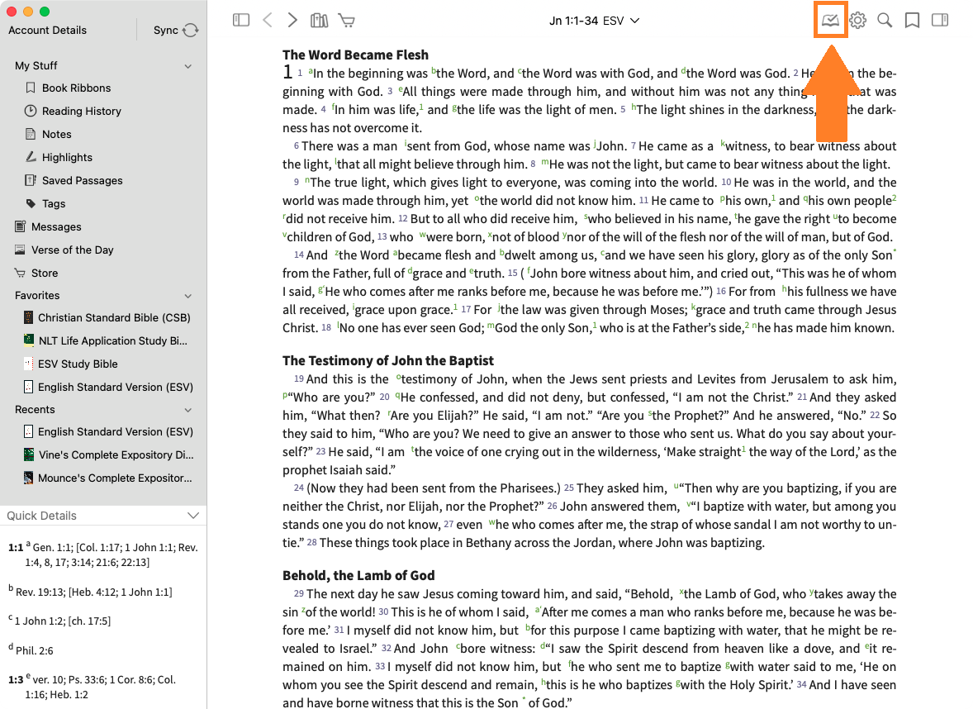Image resolution: width=973 pixels, height=709 pixels.
Task: Open ESV Study Bible from Favorites
Action: pos(78,364)
